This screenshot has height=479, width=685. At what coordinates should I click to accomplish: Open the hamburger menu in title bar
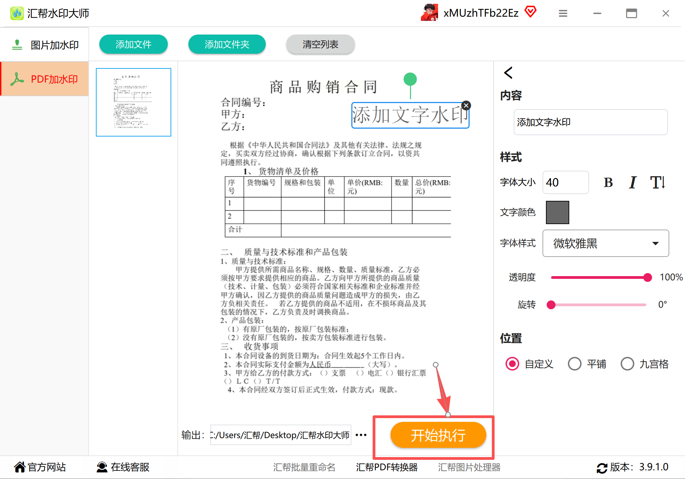(563, 13)
